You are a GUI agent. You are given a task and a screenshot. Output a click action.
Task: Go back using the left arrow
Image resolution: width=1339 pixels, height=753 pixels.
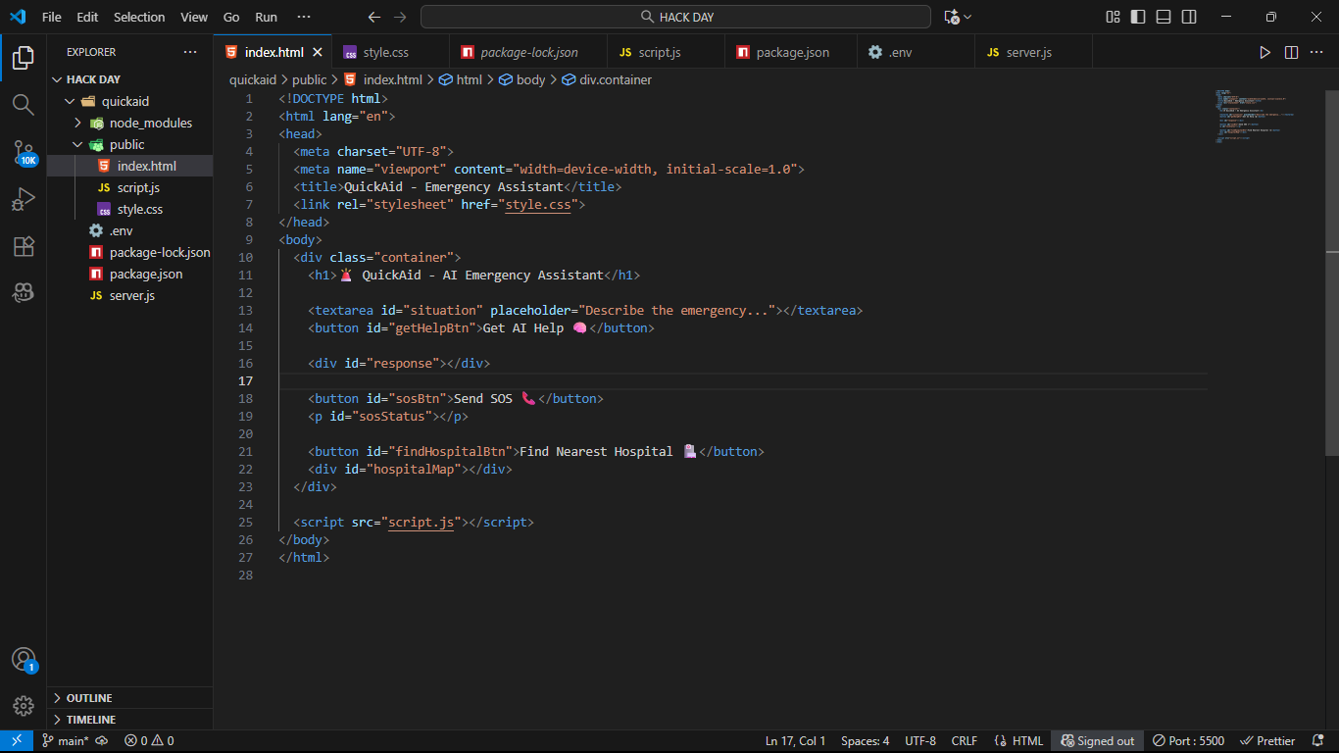click(373, 17)
